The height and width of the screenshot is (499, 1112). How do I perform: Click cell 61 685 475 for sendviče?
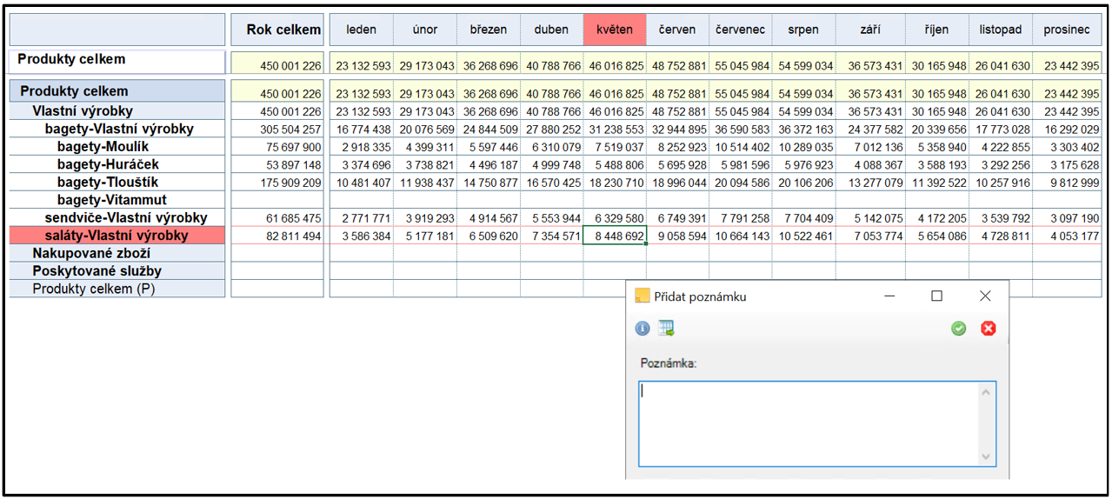click(277, 218)
